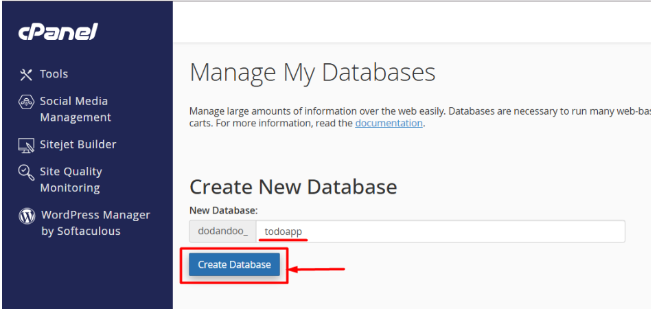Screen dimensions: 670x309
Task: Click the Social Media Management icon
Action: [26, 102]
